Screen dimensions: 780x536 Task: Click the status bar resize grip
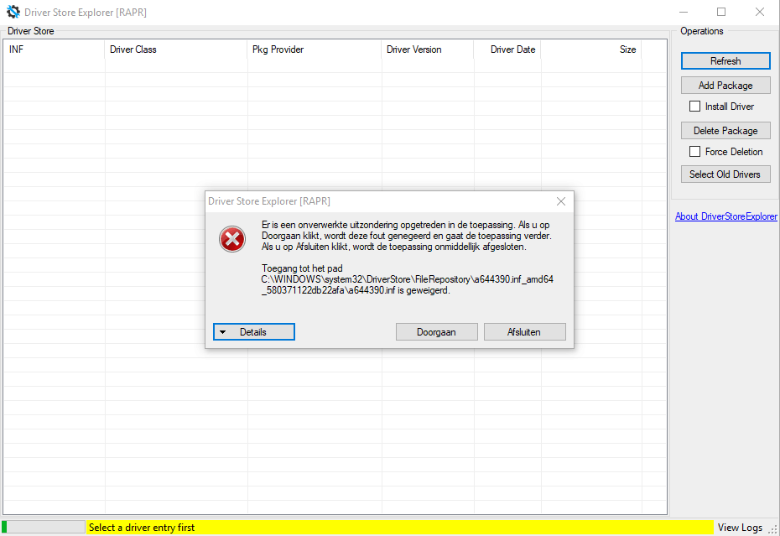[x=773, y=529]
